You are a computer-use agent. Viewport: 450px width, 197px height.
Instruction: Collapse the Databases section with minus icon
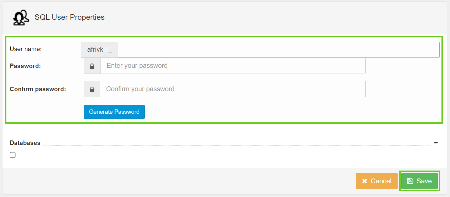click(436, 143)
